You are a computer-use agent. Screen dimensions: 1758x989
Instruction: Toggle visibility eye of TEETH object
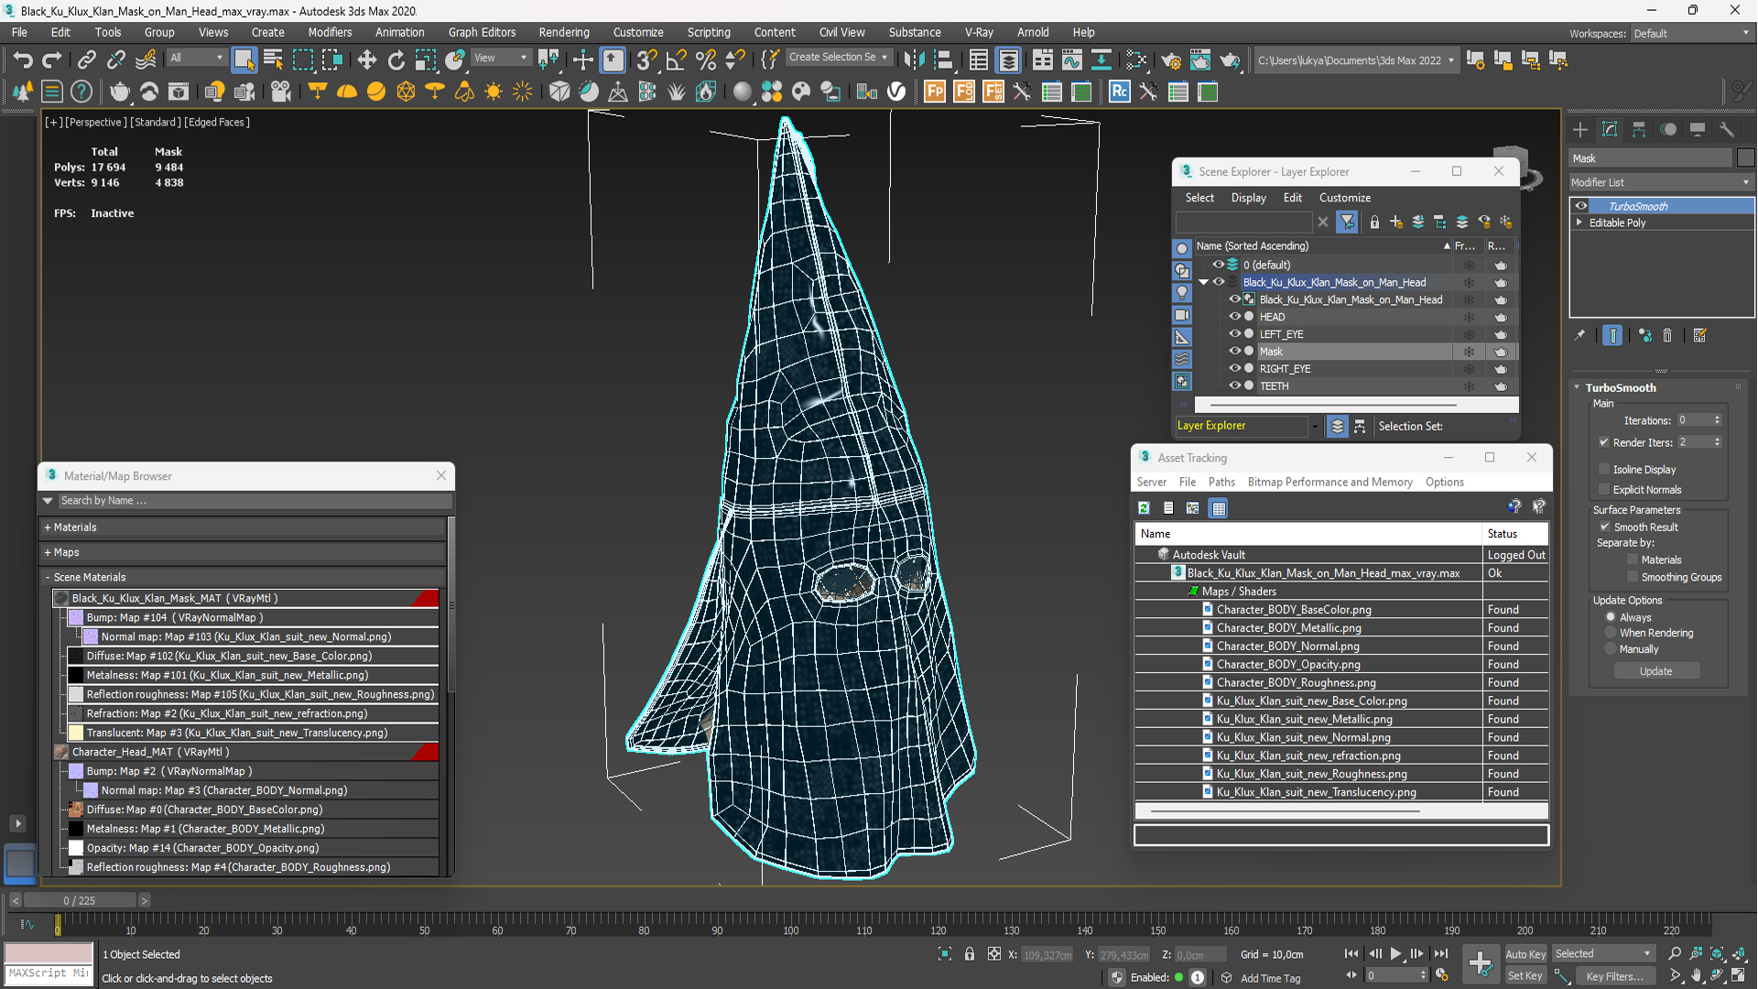(1234, 386)
